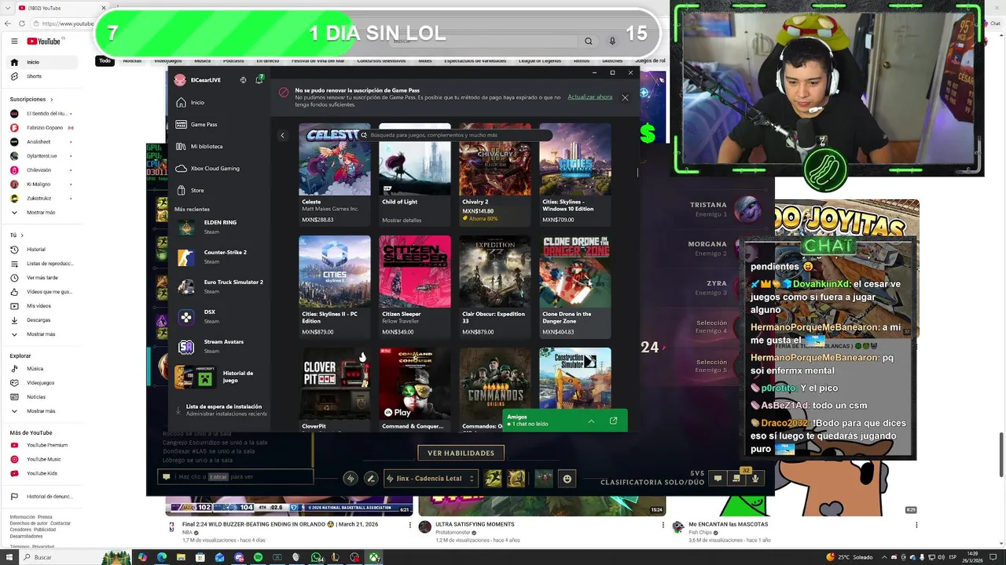Dismiss the Game Pass renewal banner

[x=625, y=97]
